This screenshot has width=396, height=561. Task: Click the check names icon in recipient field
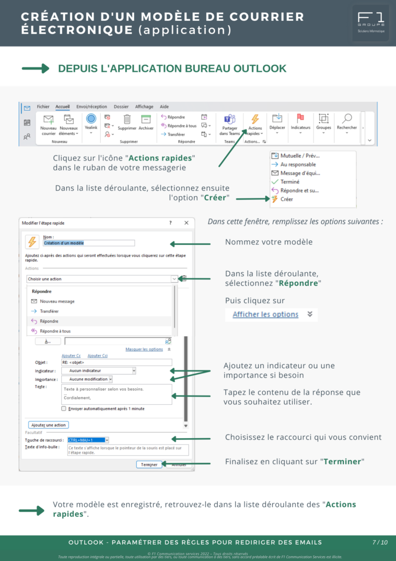click(x=168, y=341)
